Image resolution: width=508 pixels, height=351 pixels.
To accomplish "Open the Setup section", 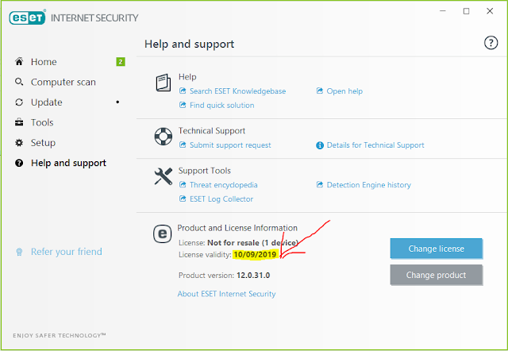I will point(43,143).
